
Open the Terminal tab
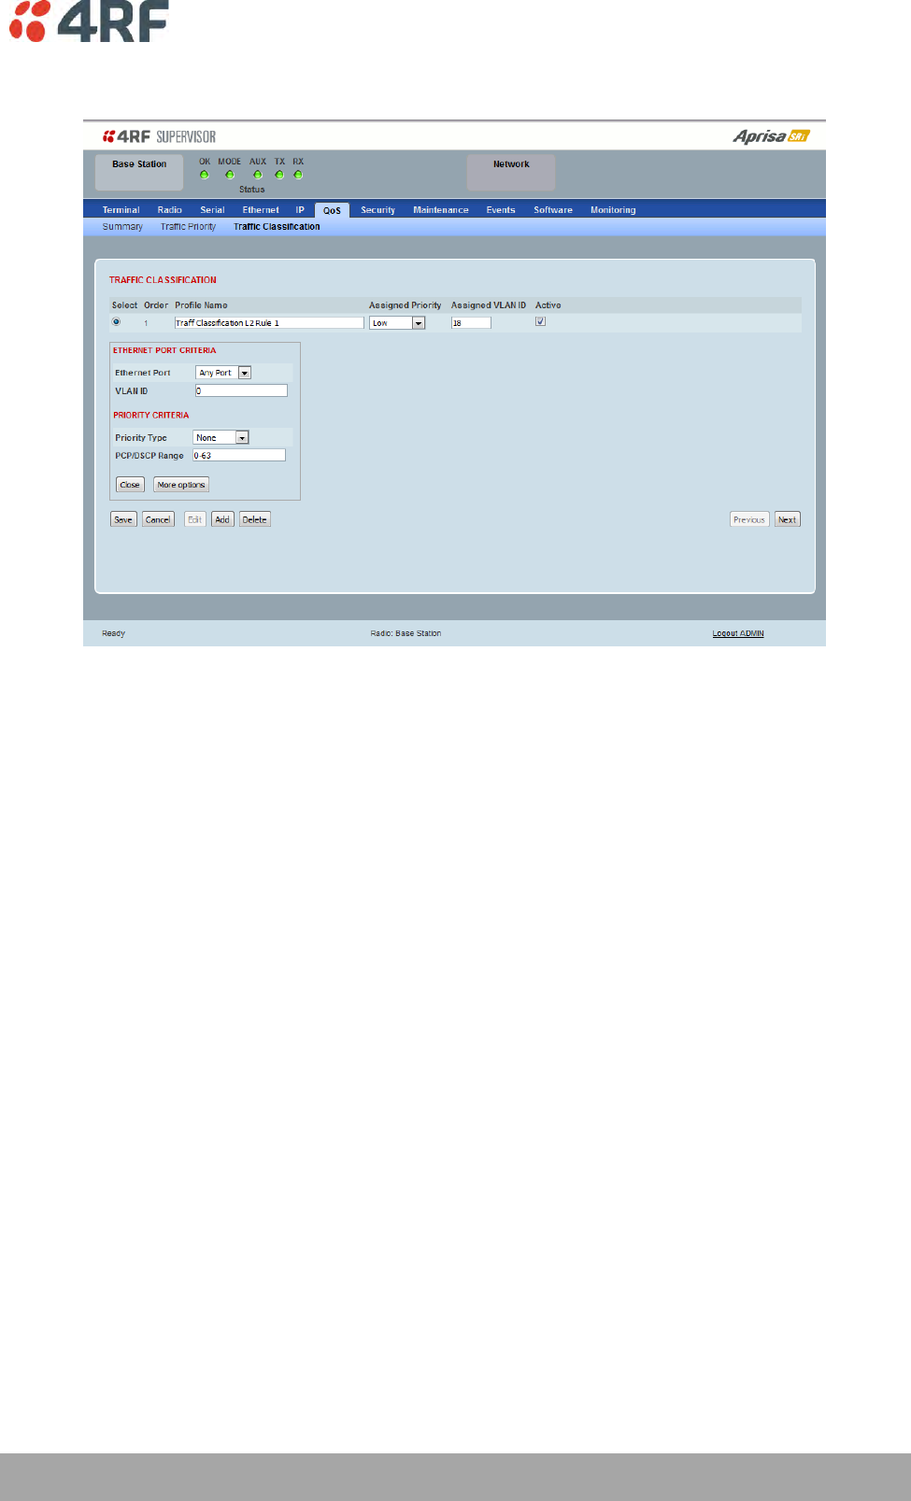pos(121,210)
